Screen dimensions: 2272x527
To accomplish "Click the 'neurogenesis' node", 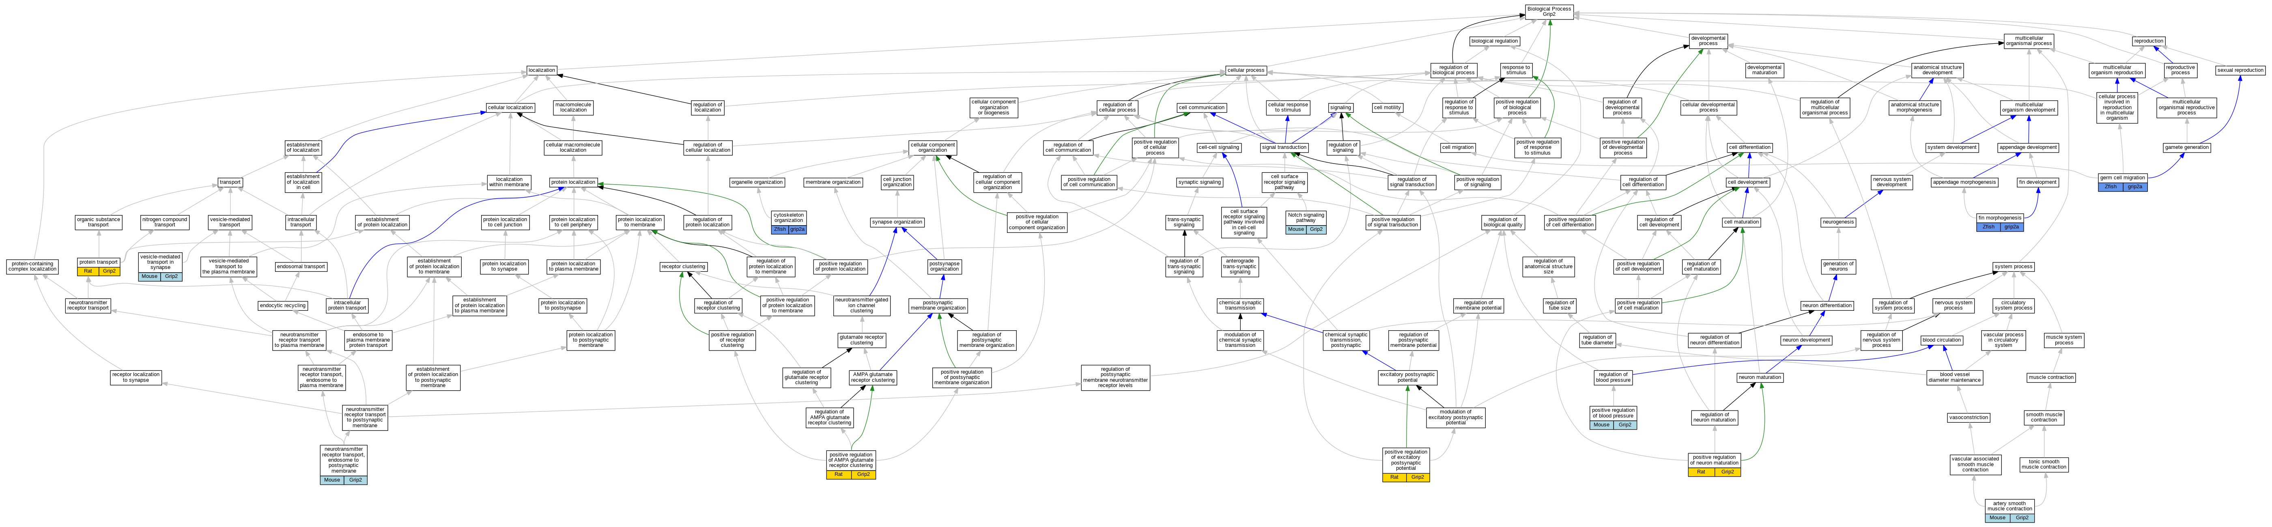I will (1838, 222).
